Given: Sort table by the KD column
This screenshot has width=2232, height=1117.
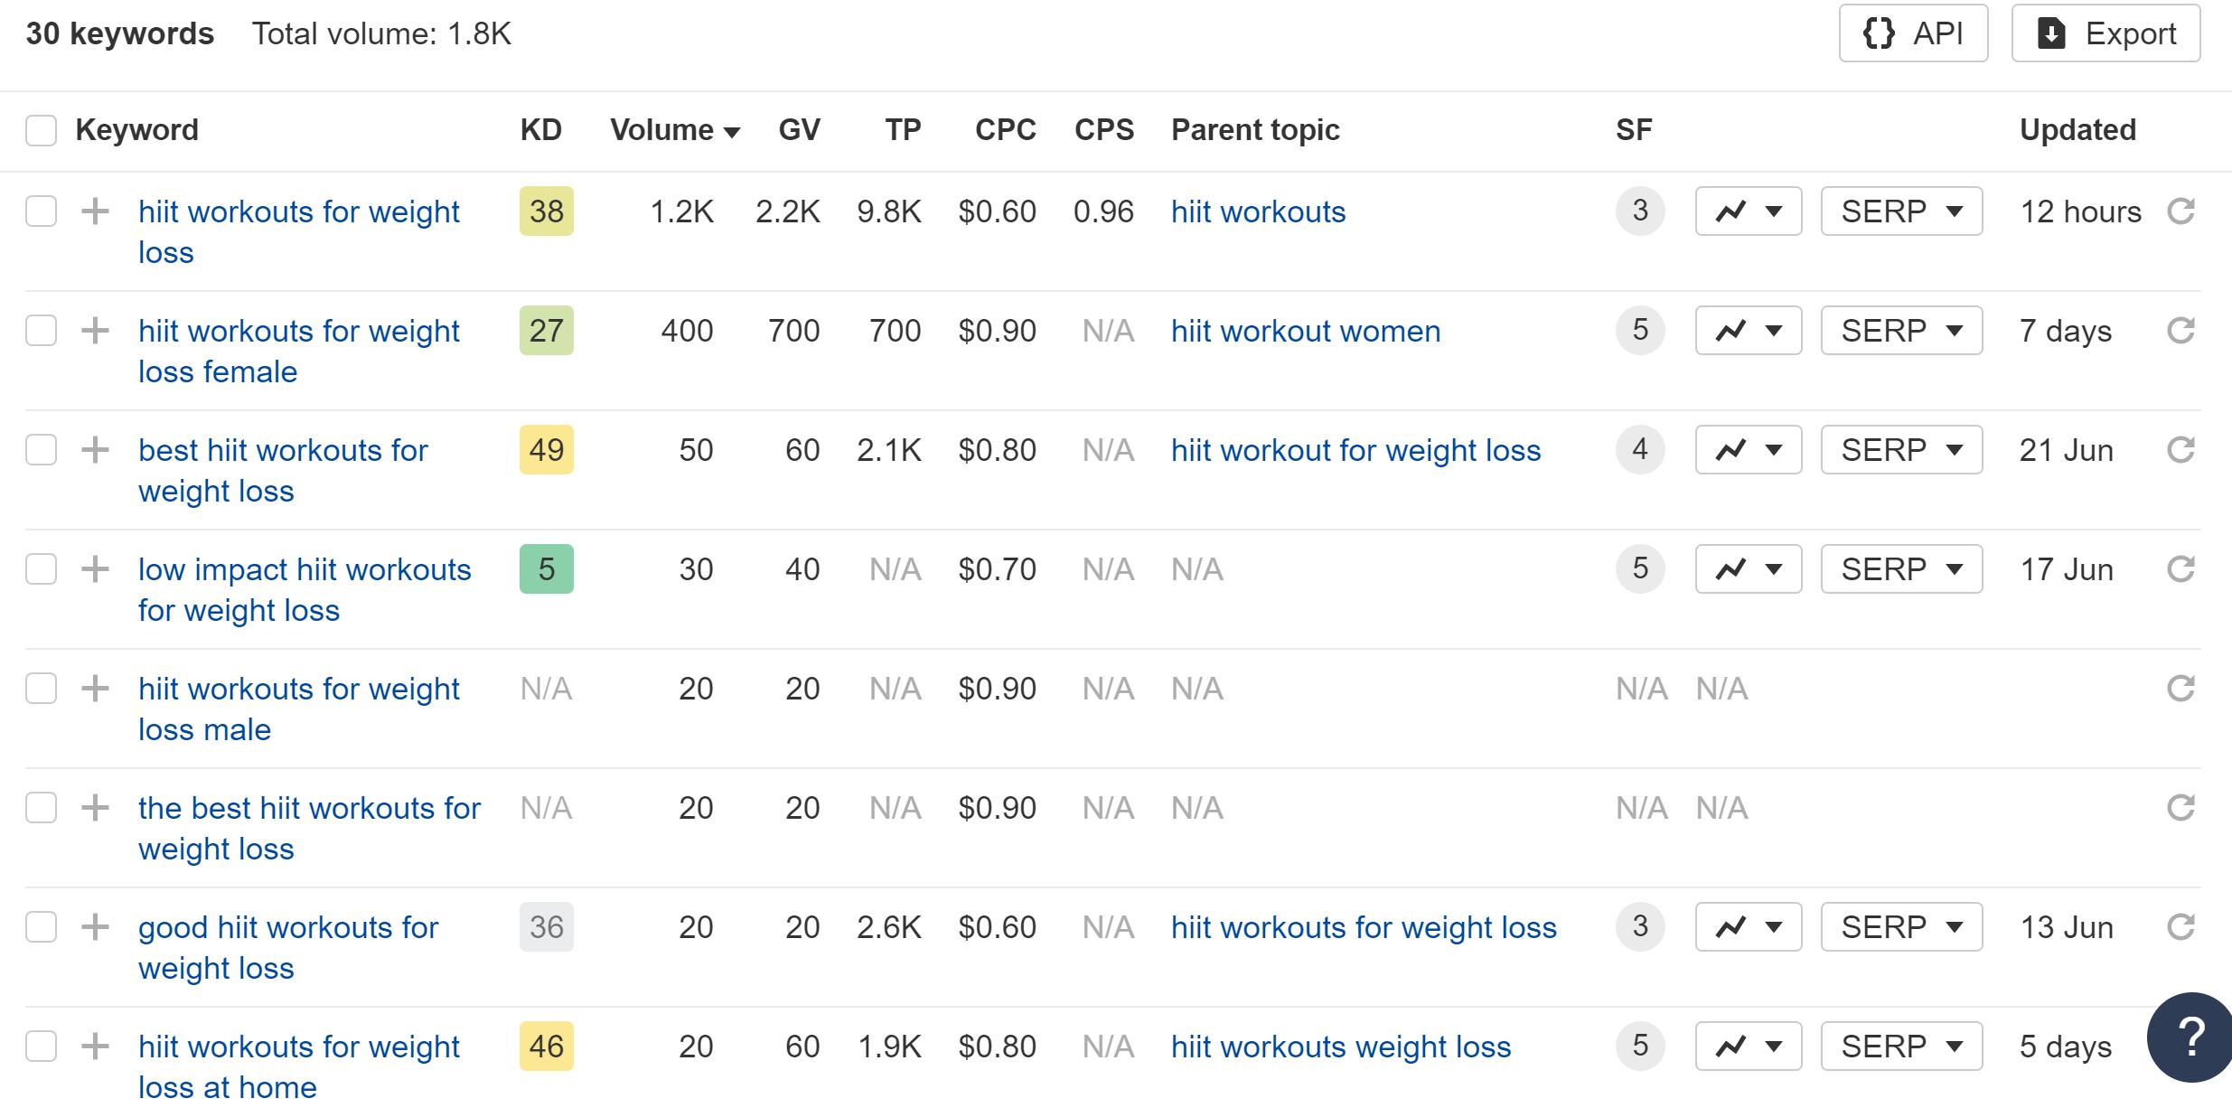Looking at the screenshot, I should pos(539,129).
